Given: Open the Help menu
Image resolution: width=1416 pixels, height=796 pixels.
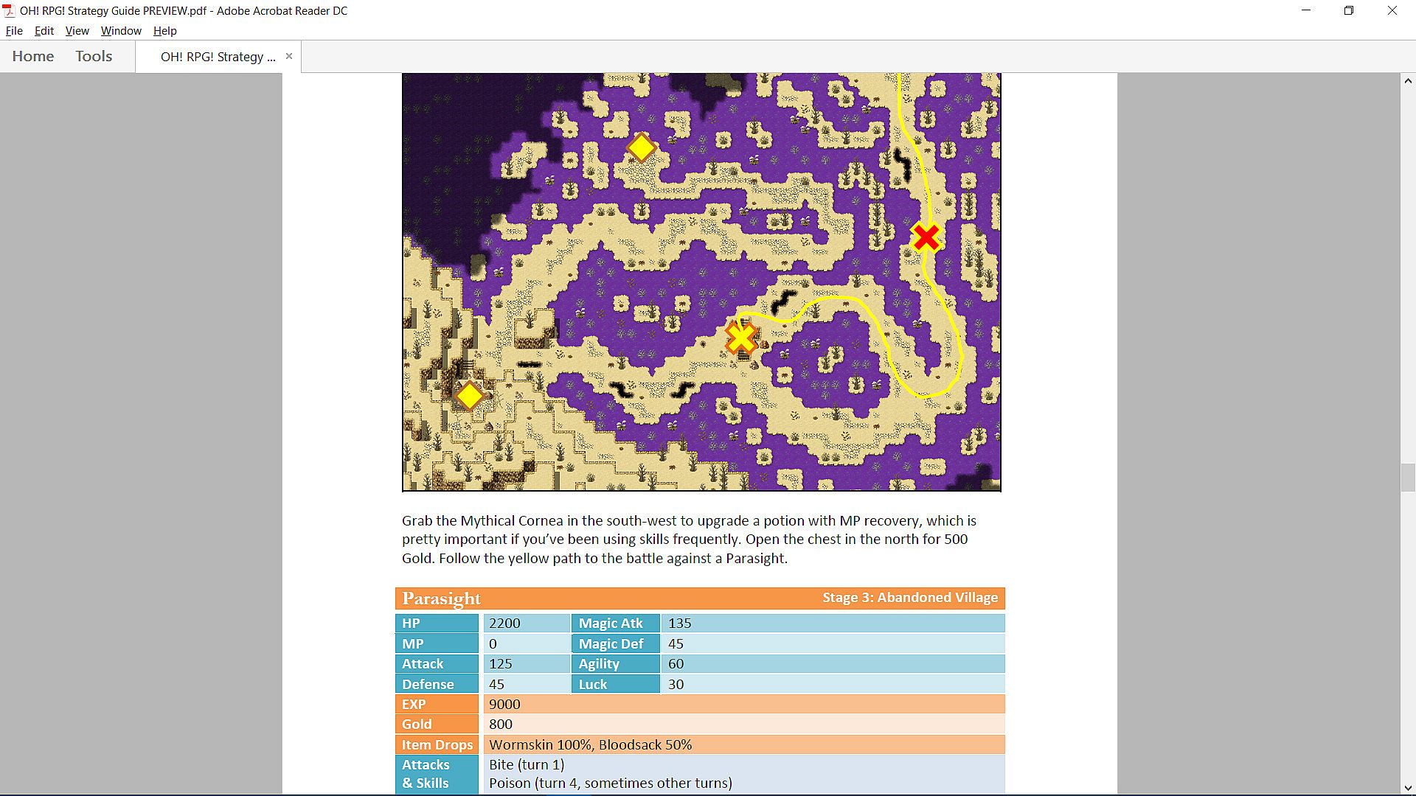Looking at the screenshot, I should (x=164, y=31).
